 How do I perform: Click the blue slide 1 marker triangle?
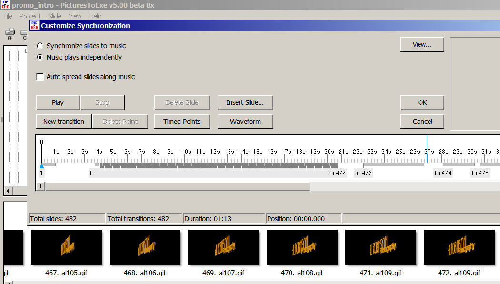[41, 166]
